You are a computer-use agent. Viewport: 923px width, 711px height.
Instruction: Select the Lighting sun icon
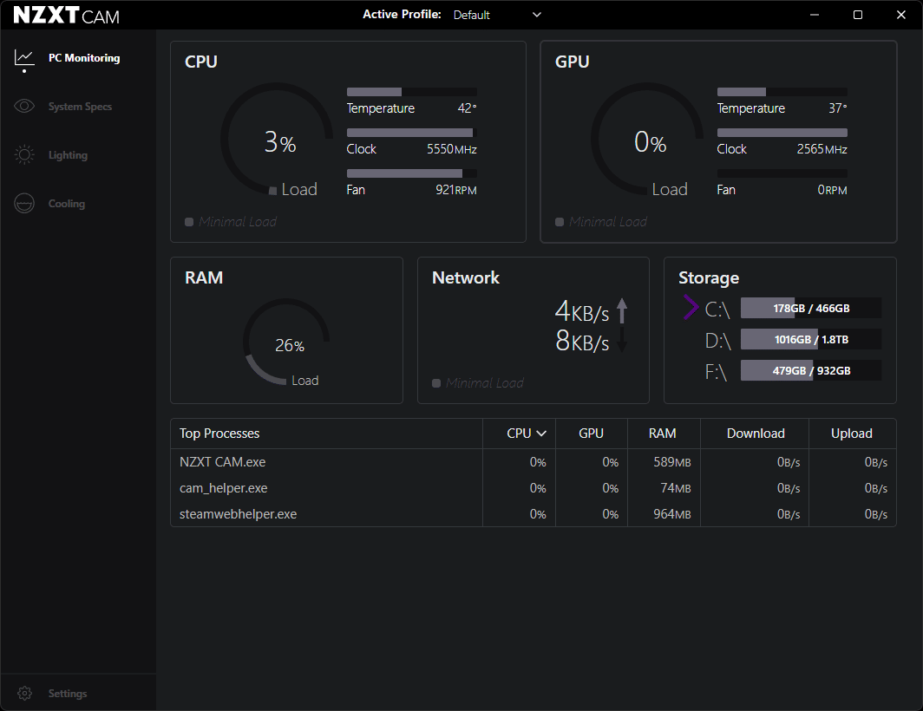point(24,155)
